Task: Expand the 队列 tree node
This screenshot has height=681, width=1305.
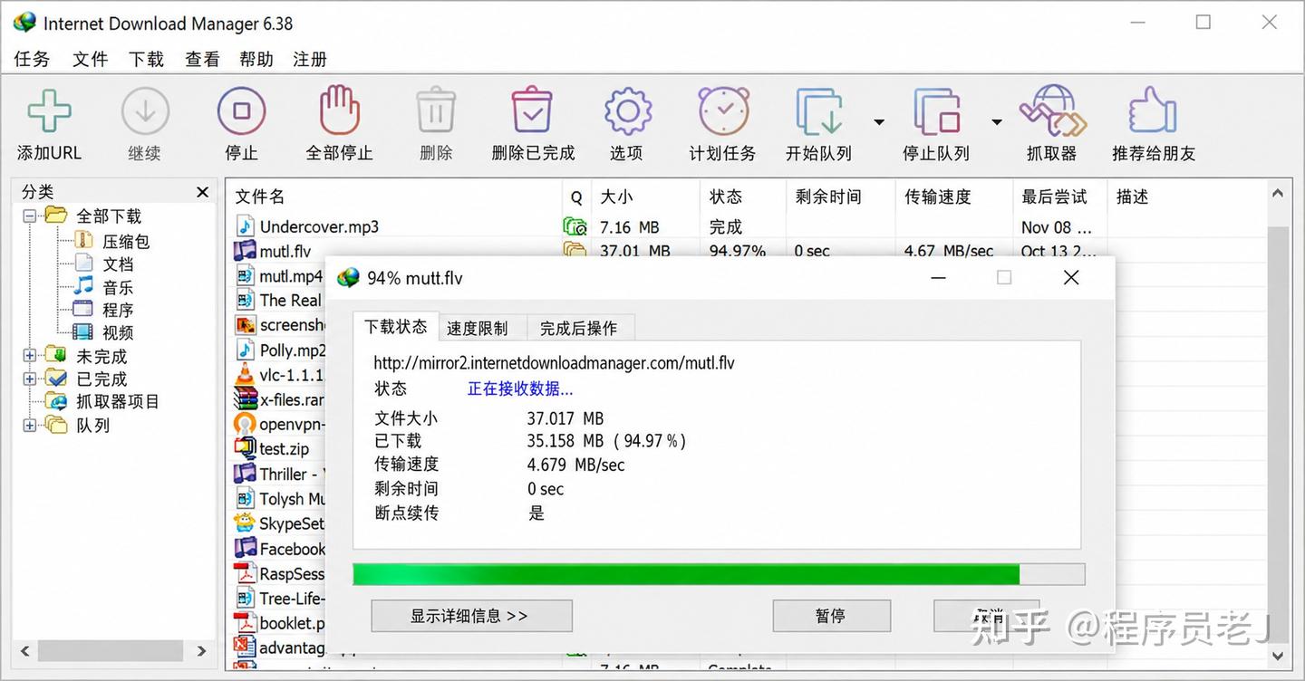Action: coord(30,425)
